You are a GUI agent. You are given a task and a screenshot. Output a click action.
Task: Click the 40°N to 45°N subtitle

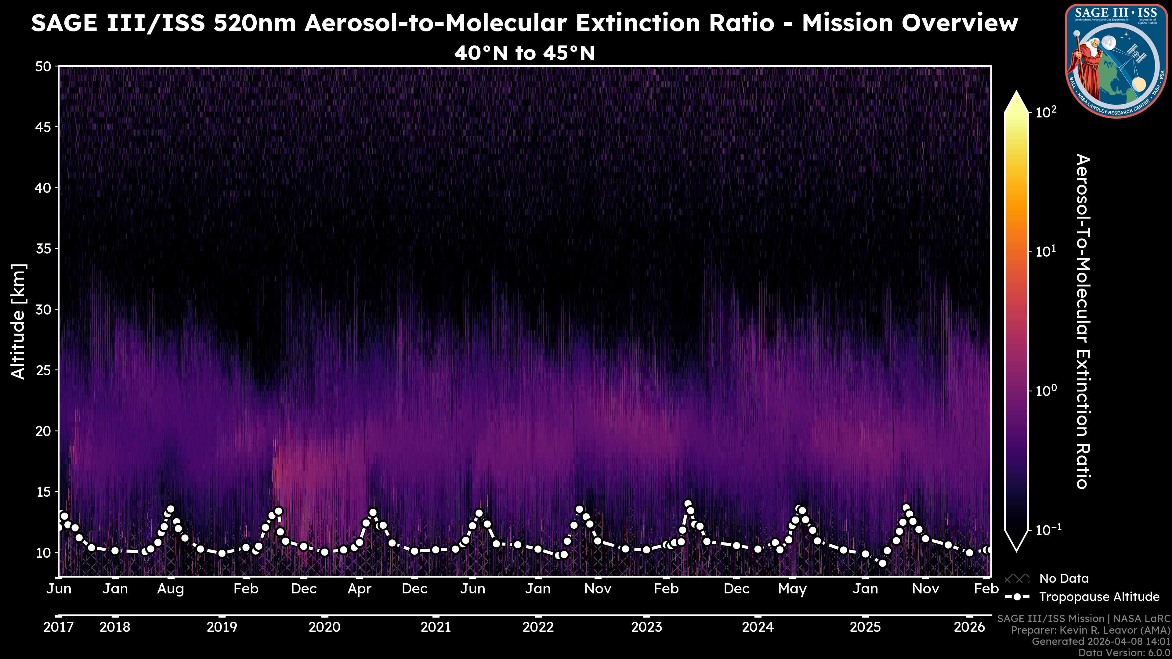point(525,53)
